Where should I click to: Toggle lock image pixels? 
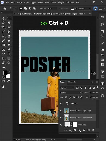(x=70, y=97)
